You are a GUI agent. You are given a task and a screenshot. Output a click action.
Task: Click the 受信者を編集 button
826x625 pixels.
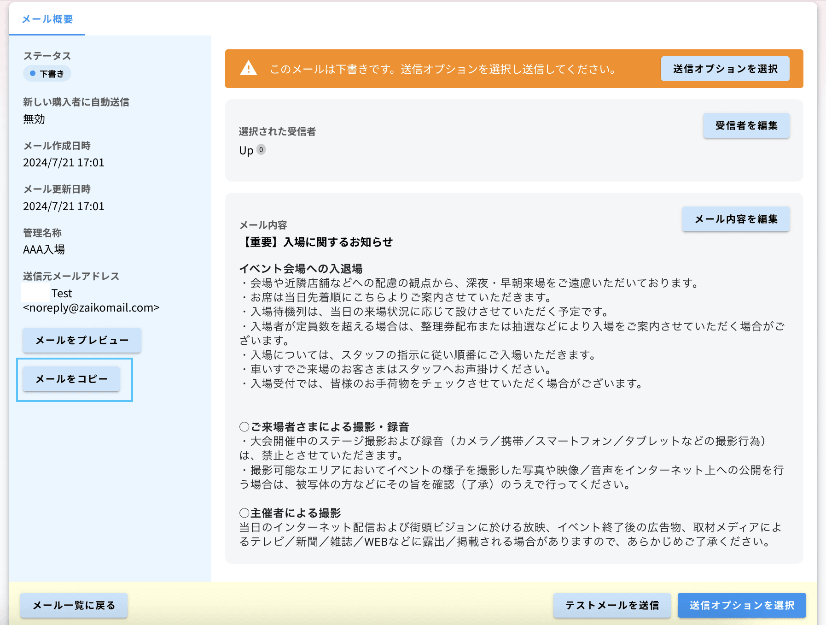(746, 125)
